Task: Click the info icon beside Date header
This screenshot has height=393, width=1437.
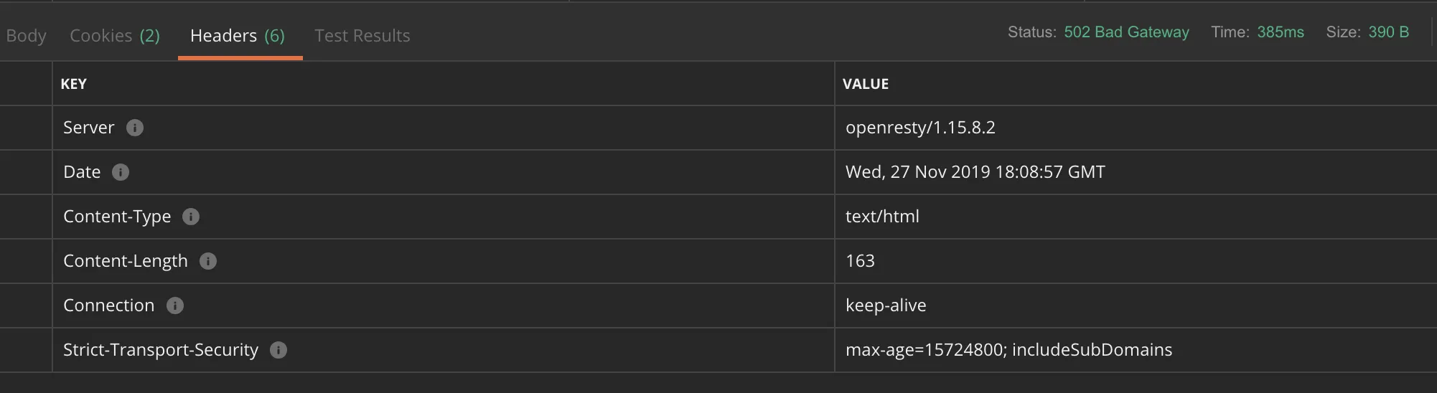Action: click(x=121, y=172)
